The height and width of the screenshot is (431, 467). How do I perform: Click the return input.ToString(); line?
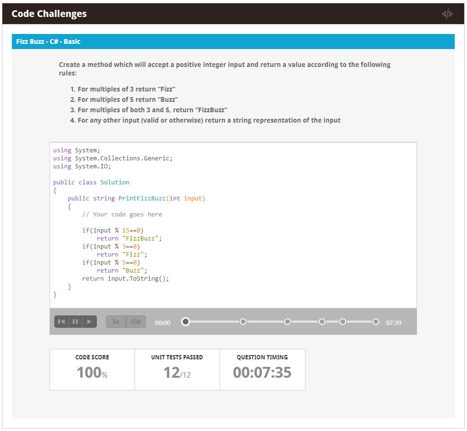coord(126,279)
